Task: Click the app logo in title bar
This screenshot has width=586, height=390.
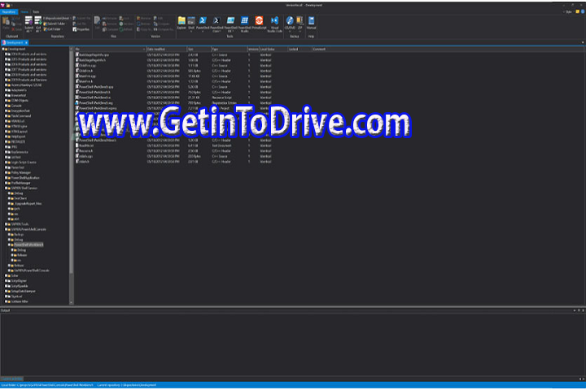Action: click(2, 5)
